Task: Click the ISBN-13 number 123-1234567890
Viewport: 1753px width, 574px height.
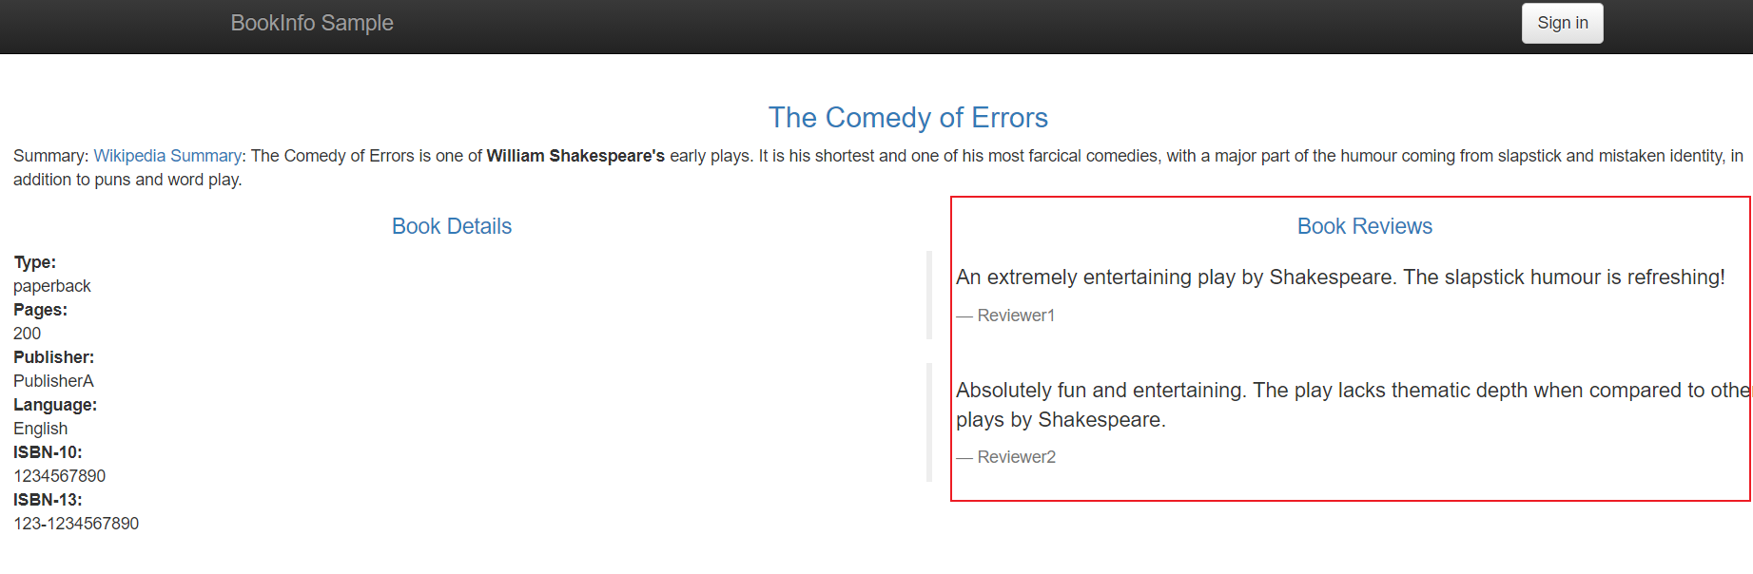Action: pos(76,524)
